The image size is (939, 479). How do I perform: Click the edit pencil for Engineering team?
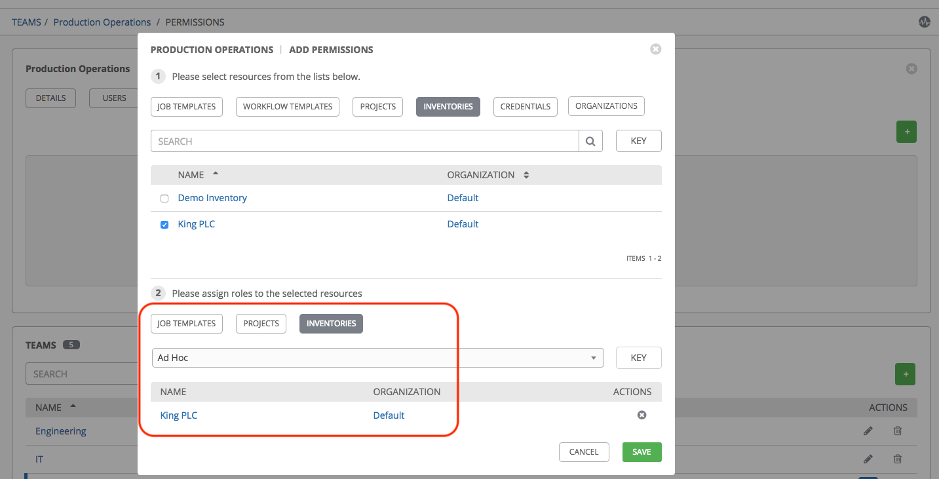pos(868,431)
